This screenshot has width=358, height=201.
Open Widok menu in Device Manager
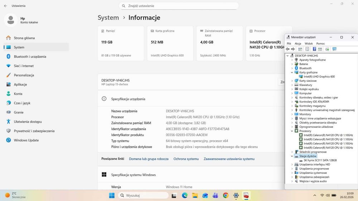pyautogui.click(x=309, y=44)
